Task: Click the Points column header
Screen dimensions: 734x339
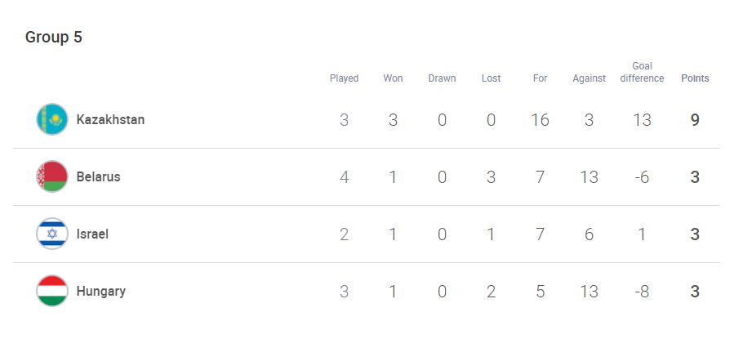Action: pyautogui.click(x=695, y=78)
